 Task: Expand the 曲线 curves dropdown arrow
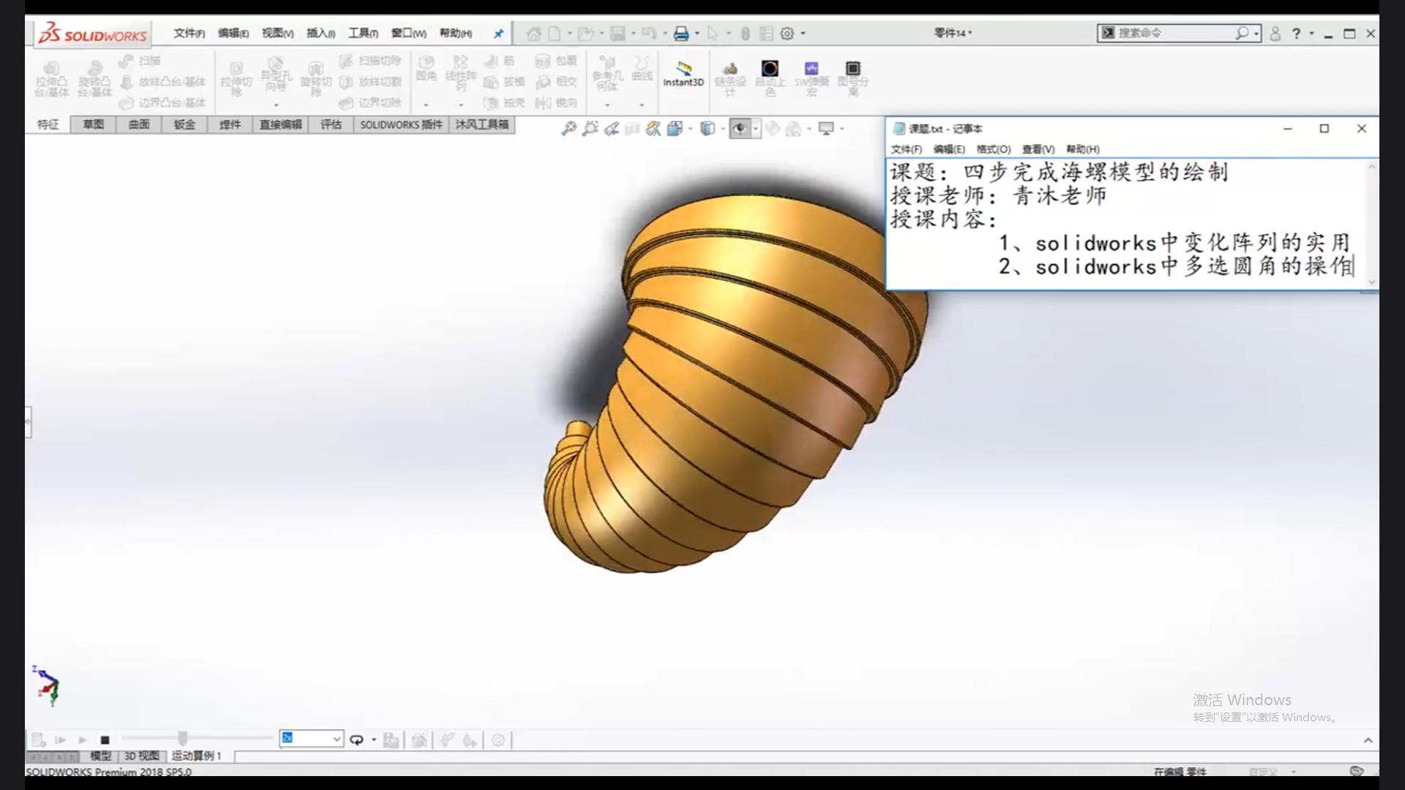click(642, 105)
